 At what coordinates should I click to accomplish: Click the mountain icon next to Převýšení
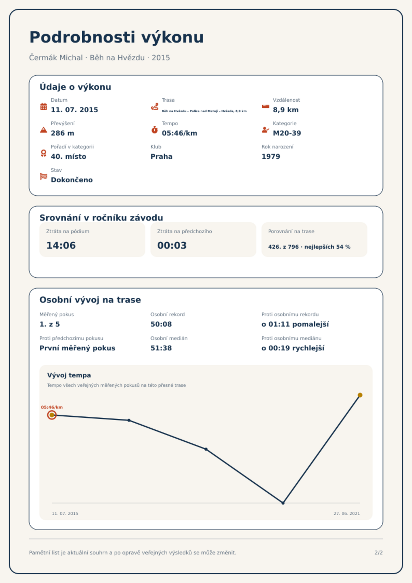(x=44, y=130)
